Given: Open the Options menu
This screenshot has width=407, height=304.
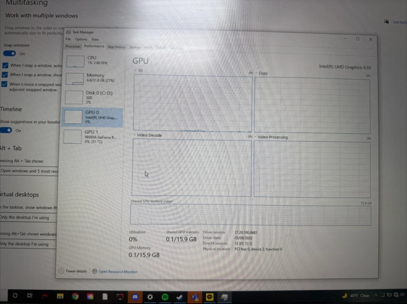Looking at the screenshot, I should (x=81, y=39).
